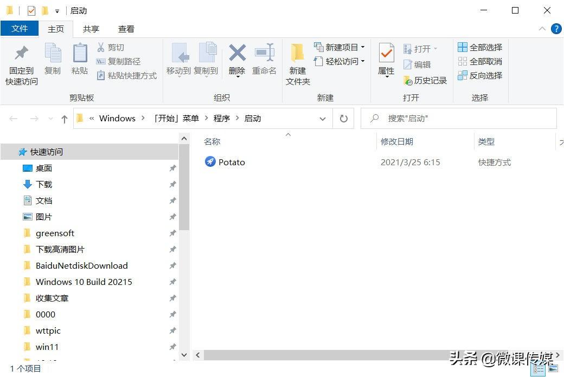The width and height of the screenshot is (564, 377).
Task: Click 全部取消 (Select none)
Action: (x=480, y=61)
